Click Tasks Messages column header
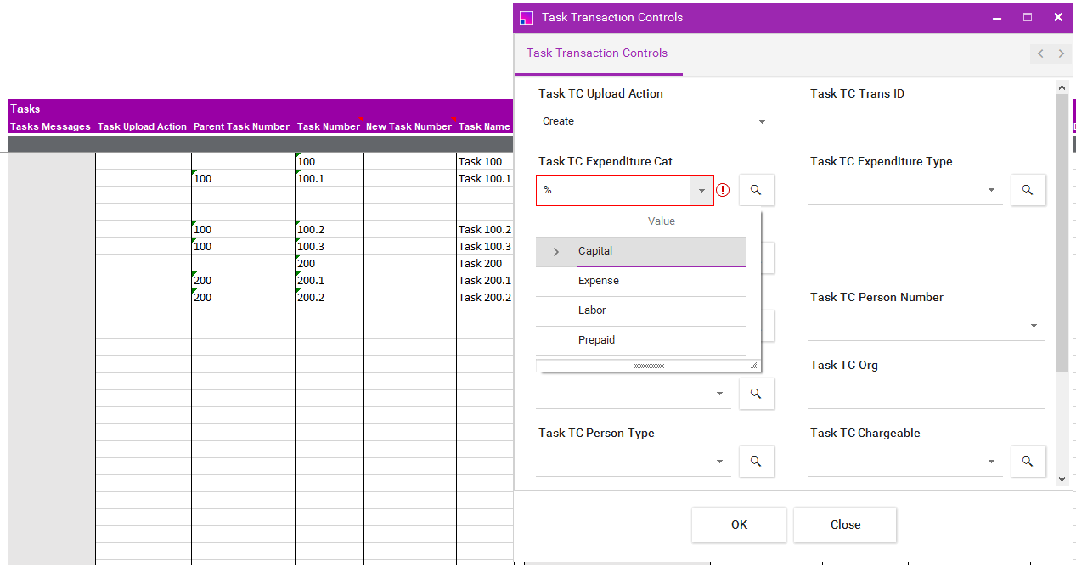Screen dimensions: 1076x565 [x=50, y=126]
